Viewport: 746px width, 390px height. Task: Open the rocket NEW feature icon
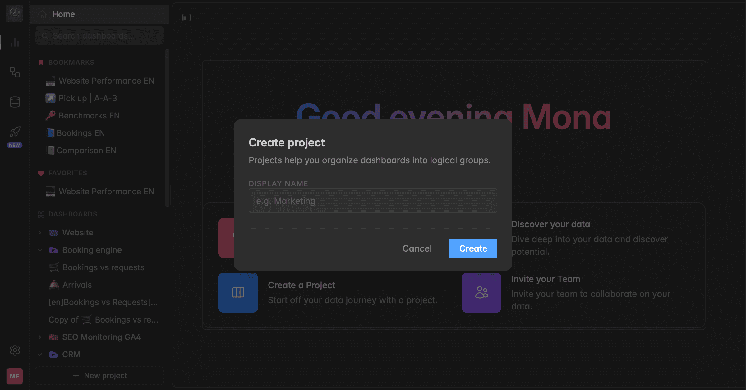point(15,132)
